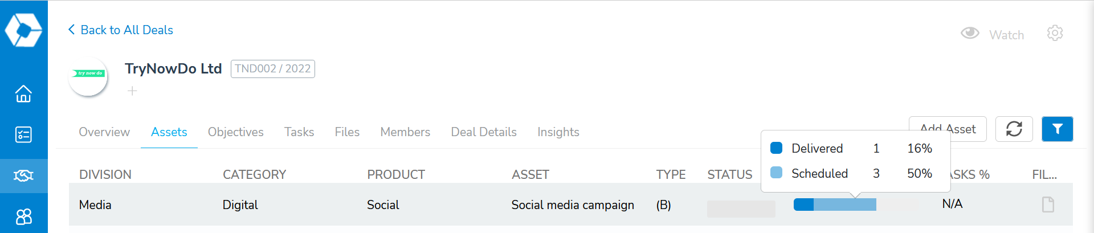The image size is (1094, 233).
Task: Click the plus icon under TryNowDo Ltd
Action: (132, 91)
